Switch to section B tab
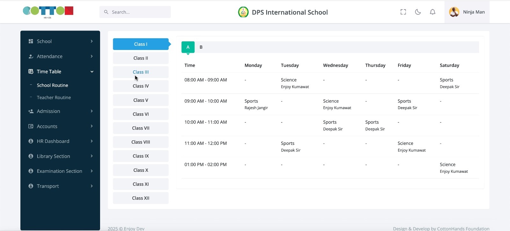510x231 pixels. point(201,47)
